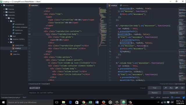
Task: Click the UTF-8 encoding indicator
Action: [158, 97]
